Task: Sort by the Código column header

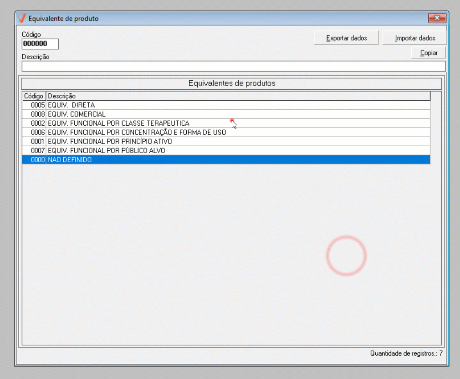Action: tap(34, 96)
